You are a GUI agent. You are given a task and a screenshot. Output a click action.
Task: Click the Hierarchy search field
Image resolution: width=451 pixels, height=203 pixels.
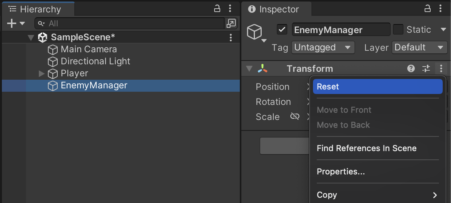(129, 24)
